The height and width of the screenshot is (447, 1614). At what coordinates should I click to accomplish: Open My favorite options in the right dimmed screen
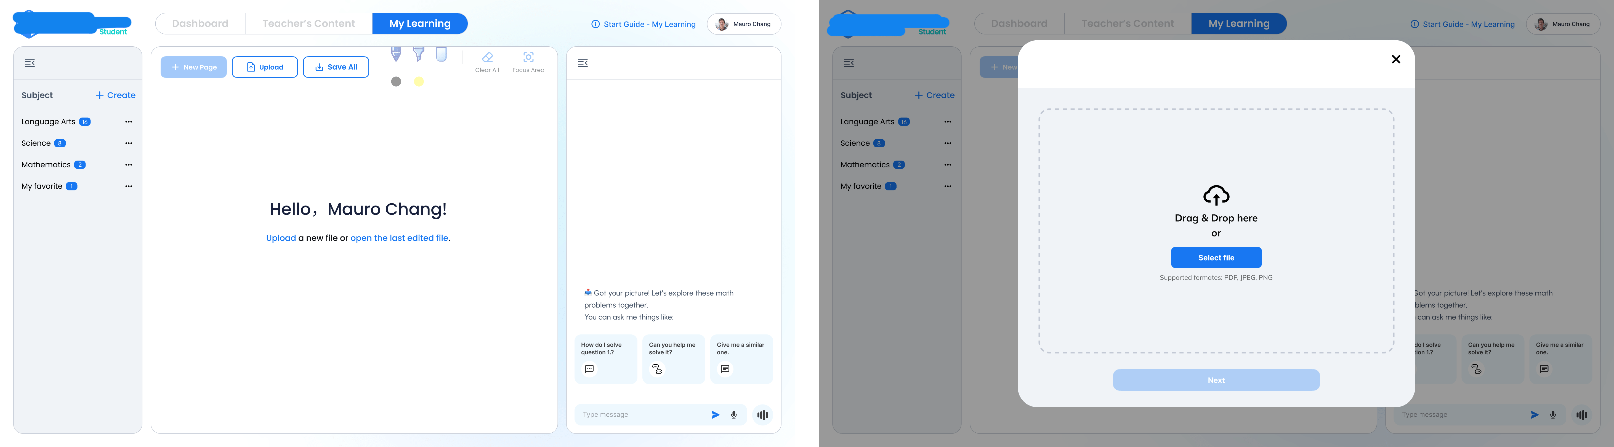[947, 186]
